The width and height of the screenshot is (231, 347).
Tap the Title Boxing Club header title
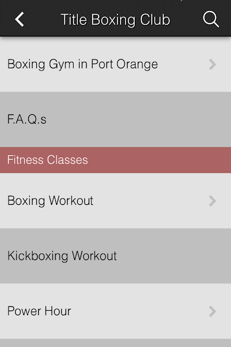point(115,20)
